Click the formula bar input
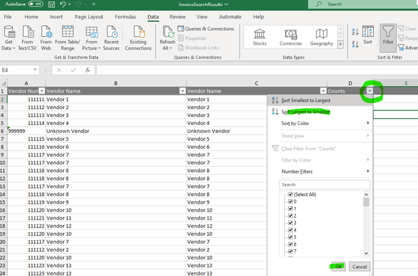Image resolution: width=418 pixels, height=276 pixels. (257, 70)
